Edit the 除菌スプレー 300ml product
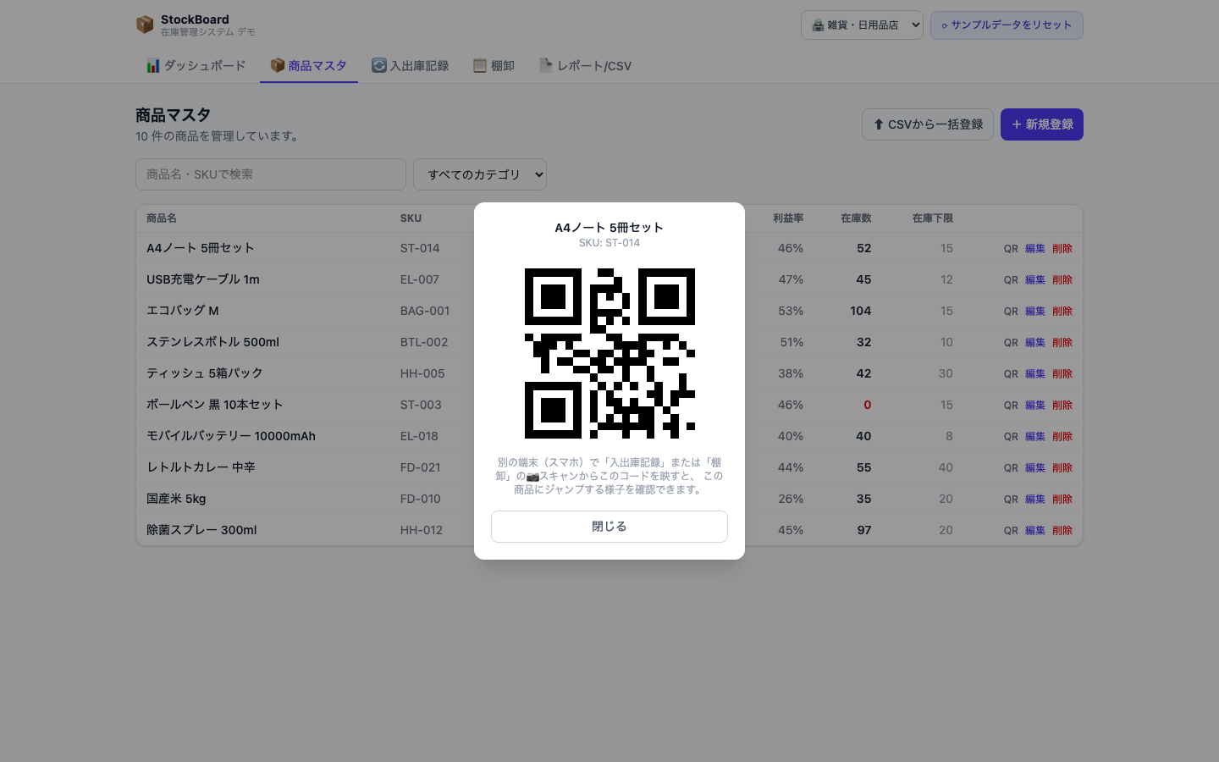The height and width of the screenshot is (762, 1219). pyautogui.click(x=1035, y=531)
